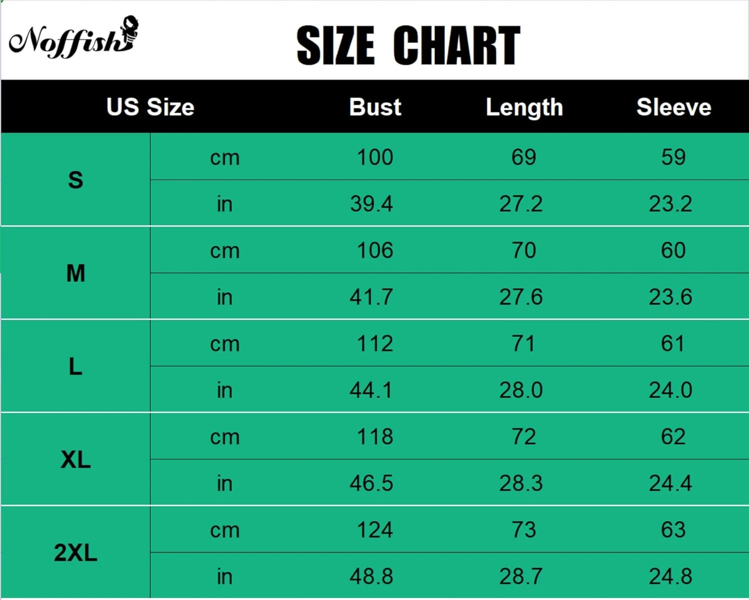Click the SIZE CHART title

[x=408, y=45]
